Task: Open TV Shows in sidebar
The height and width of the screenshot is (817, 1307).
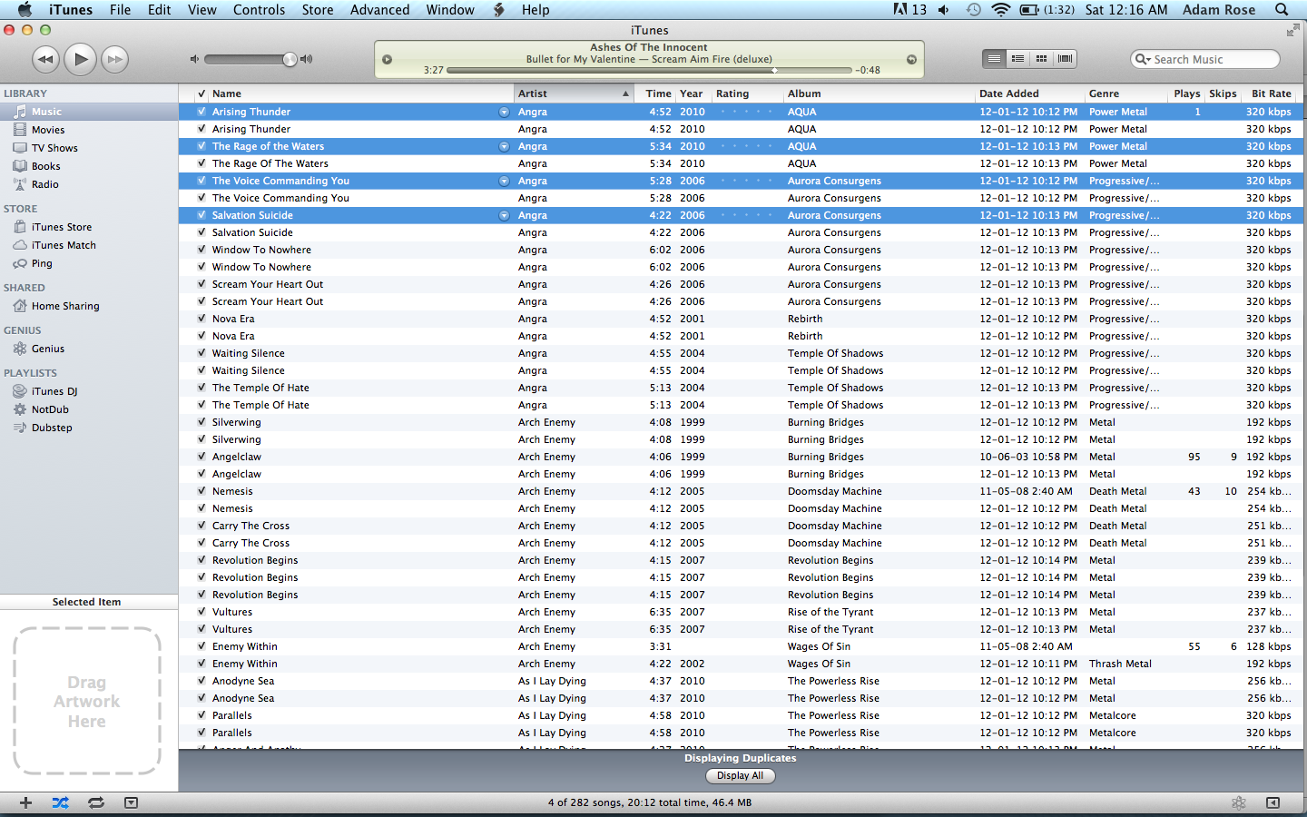Action: pos(89,148)
